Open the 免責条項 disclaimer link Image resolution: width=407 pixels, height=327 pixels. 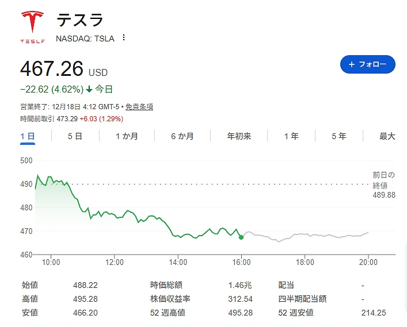[x=139, y=107]
